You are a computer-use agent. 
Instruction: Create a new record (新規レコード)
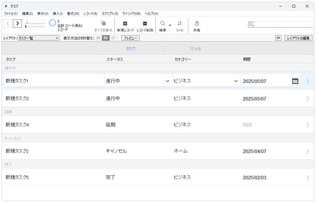click(x=125, y=24)
